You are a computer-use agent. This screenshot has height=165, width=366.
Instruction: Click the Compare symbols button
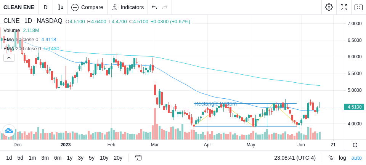click(87, 7)
